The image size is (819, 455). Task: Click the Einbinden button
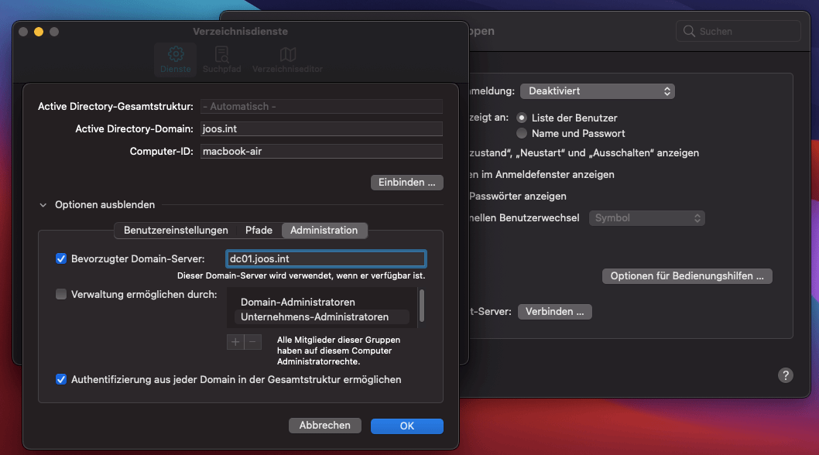point(406,183)
